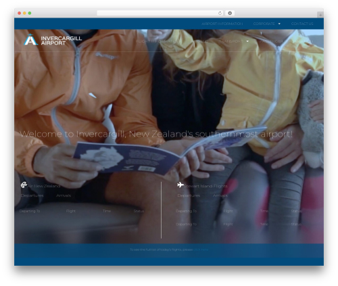Click the Stewart Island Flights heading

click(206, 186)
